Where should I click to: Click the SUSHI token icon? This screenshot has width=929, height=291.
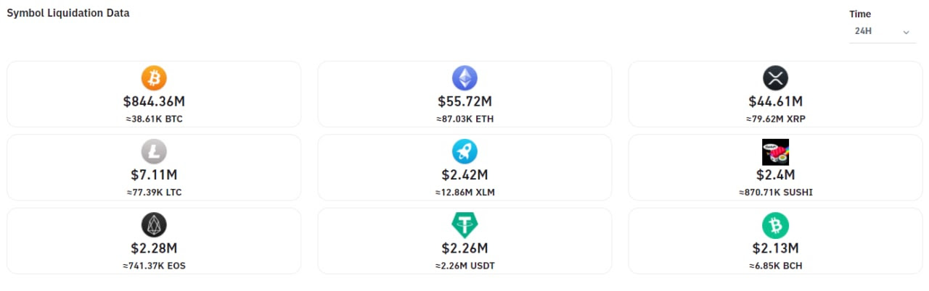(x=775, y=152)
